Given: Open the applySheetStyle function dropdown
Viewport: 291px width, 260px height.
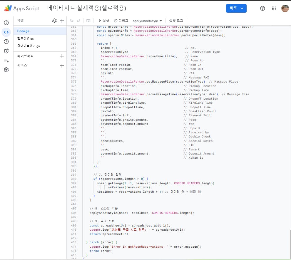Looking at the screenshot, I should tap(147, 21).
